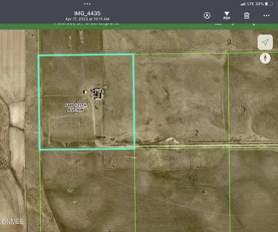The height and width of the screenshot is (232, 278).
Task: Select the 6449 127TH AVE NW label
Action: [76, 107]
